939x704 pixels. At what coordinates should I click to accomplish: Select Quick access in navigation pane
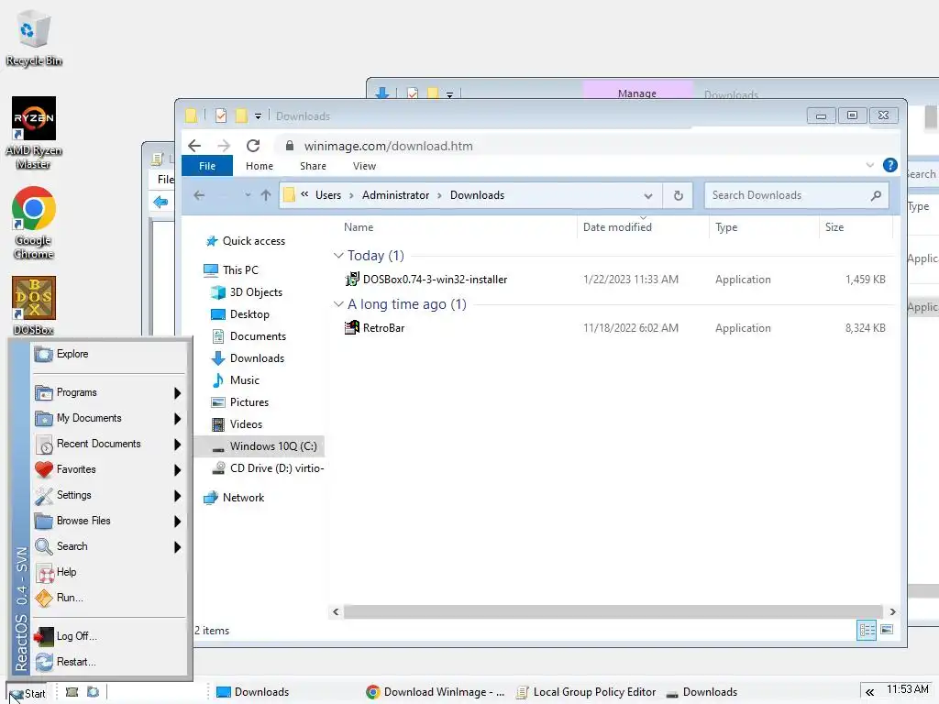point(254,241)
